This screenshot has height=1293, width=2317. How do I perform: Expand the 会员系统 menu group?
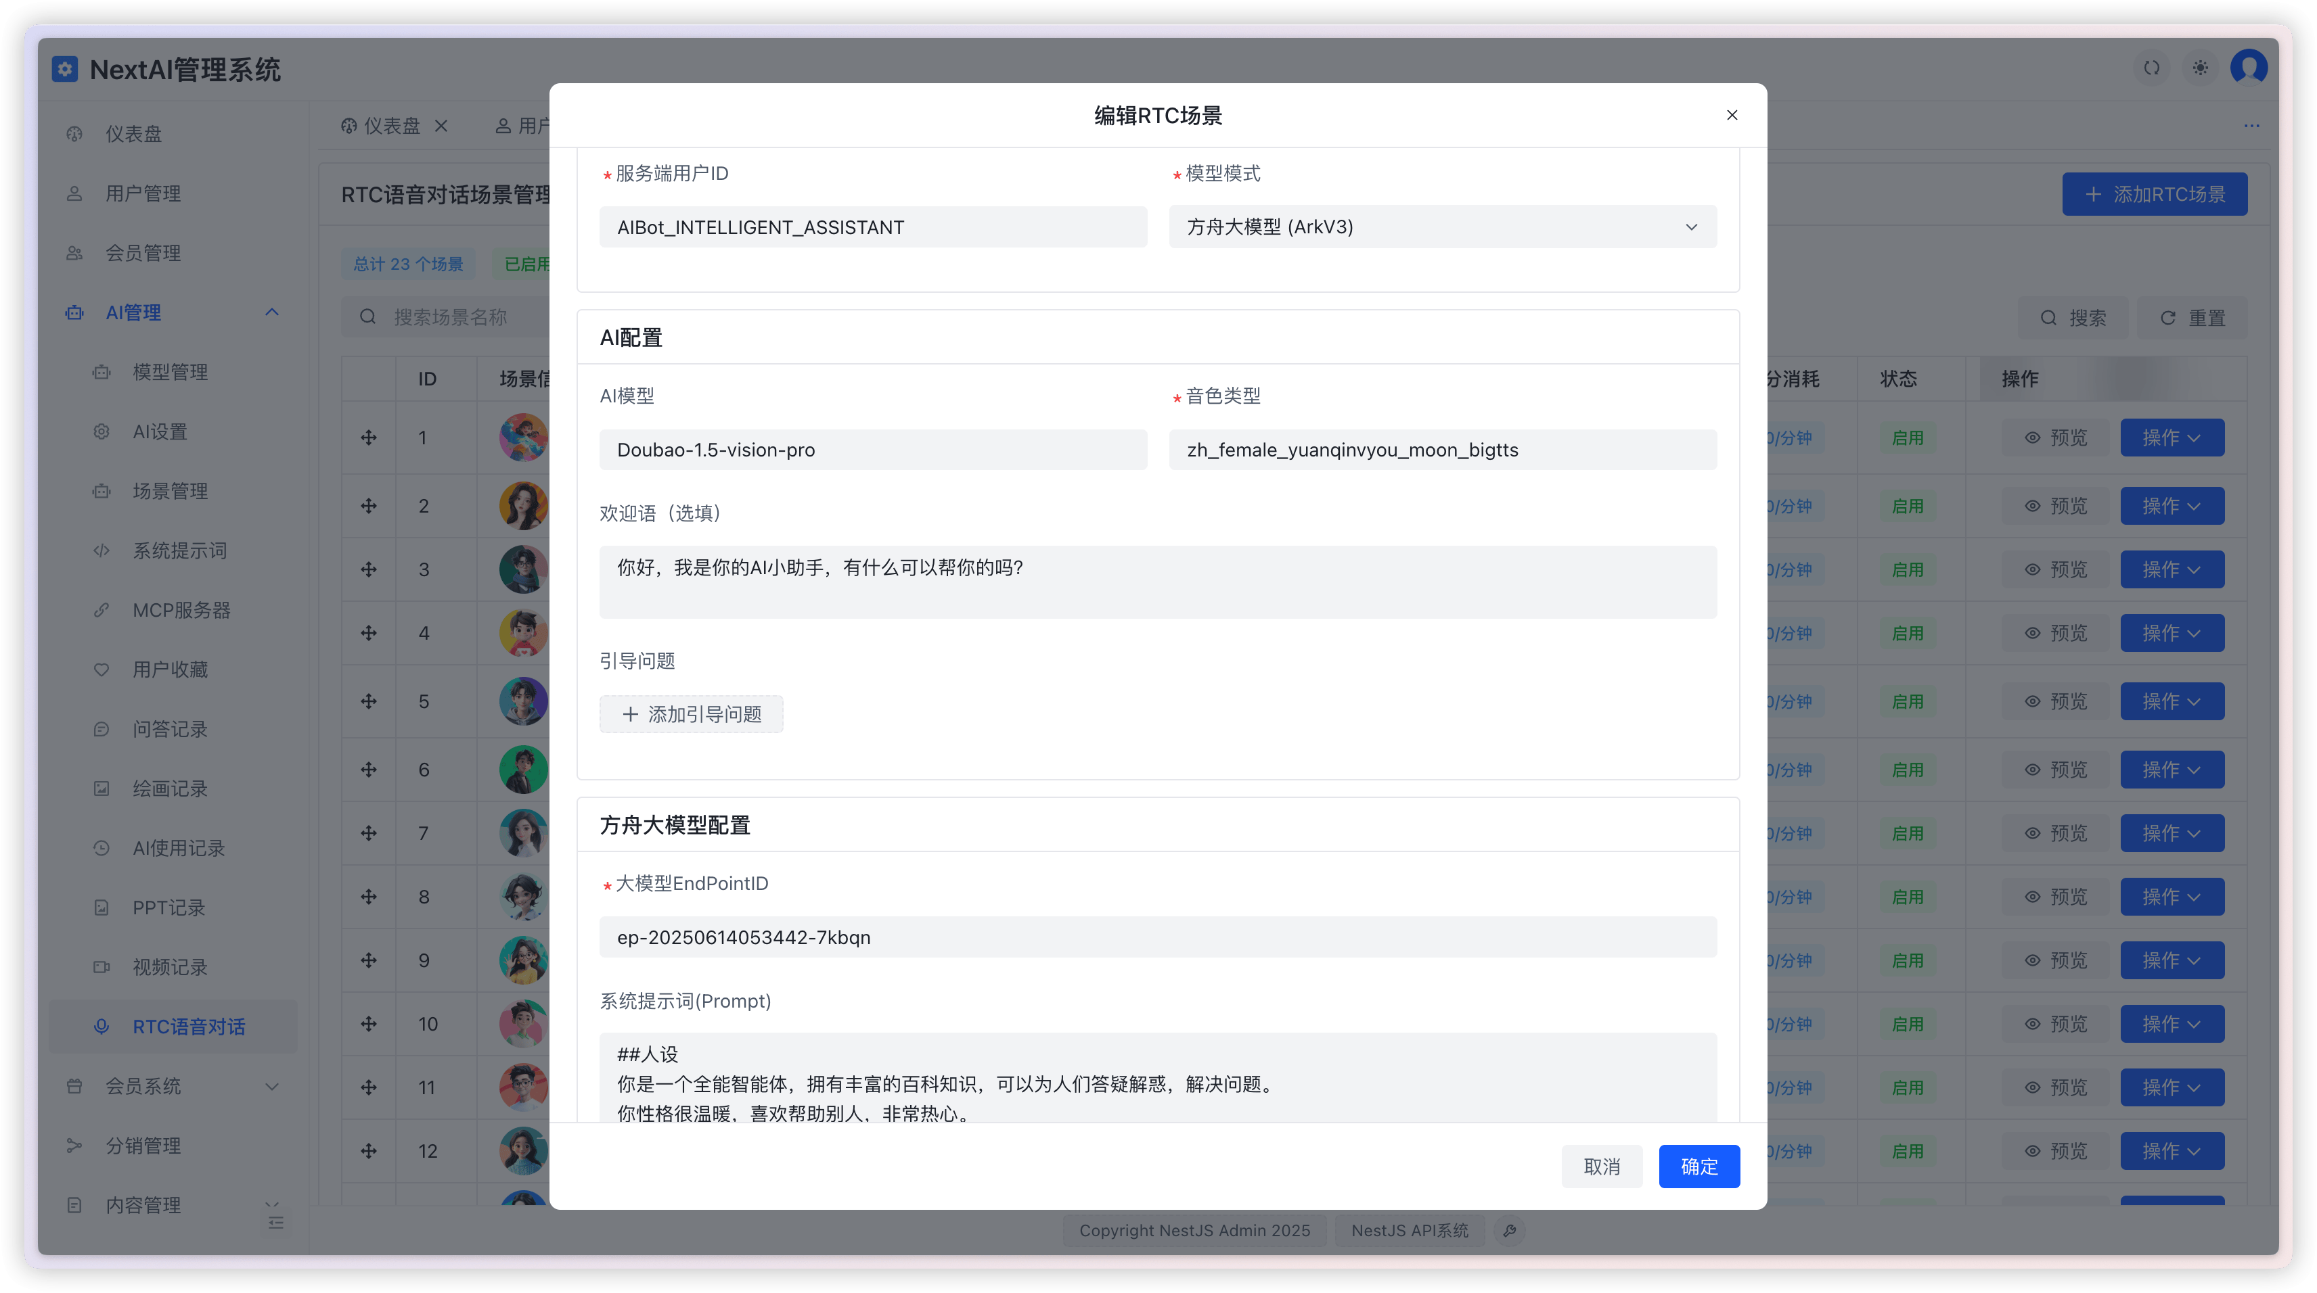coord(173,1086)
